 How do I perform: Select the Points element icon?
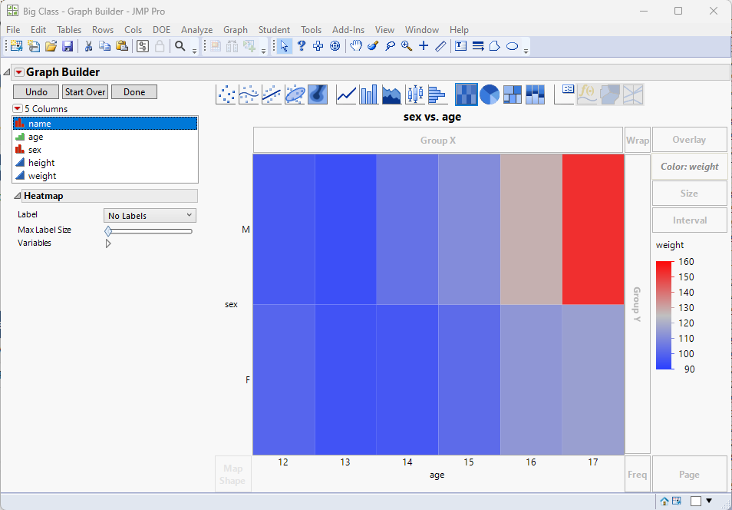226,94
